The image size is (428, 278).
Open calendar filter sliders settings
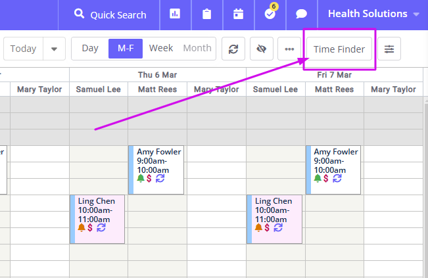(x=389, y=49)
